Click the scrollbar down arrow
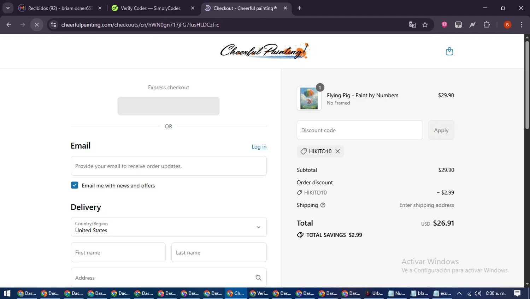The image size is (530, 299). pyautogui.click(x=527, y=284)
